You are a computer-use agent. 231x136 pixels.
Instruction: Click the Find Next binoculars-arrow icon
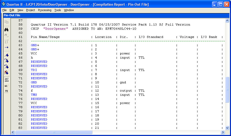point(6,35)
